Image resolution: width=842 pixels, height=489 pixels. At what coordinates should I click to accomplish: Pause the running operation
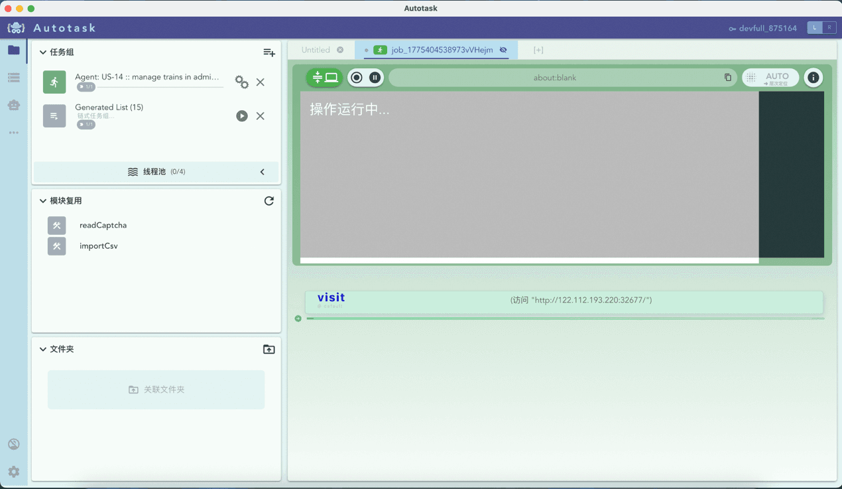[375, 78]
